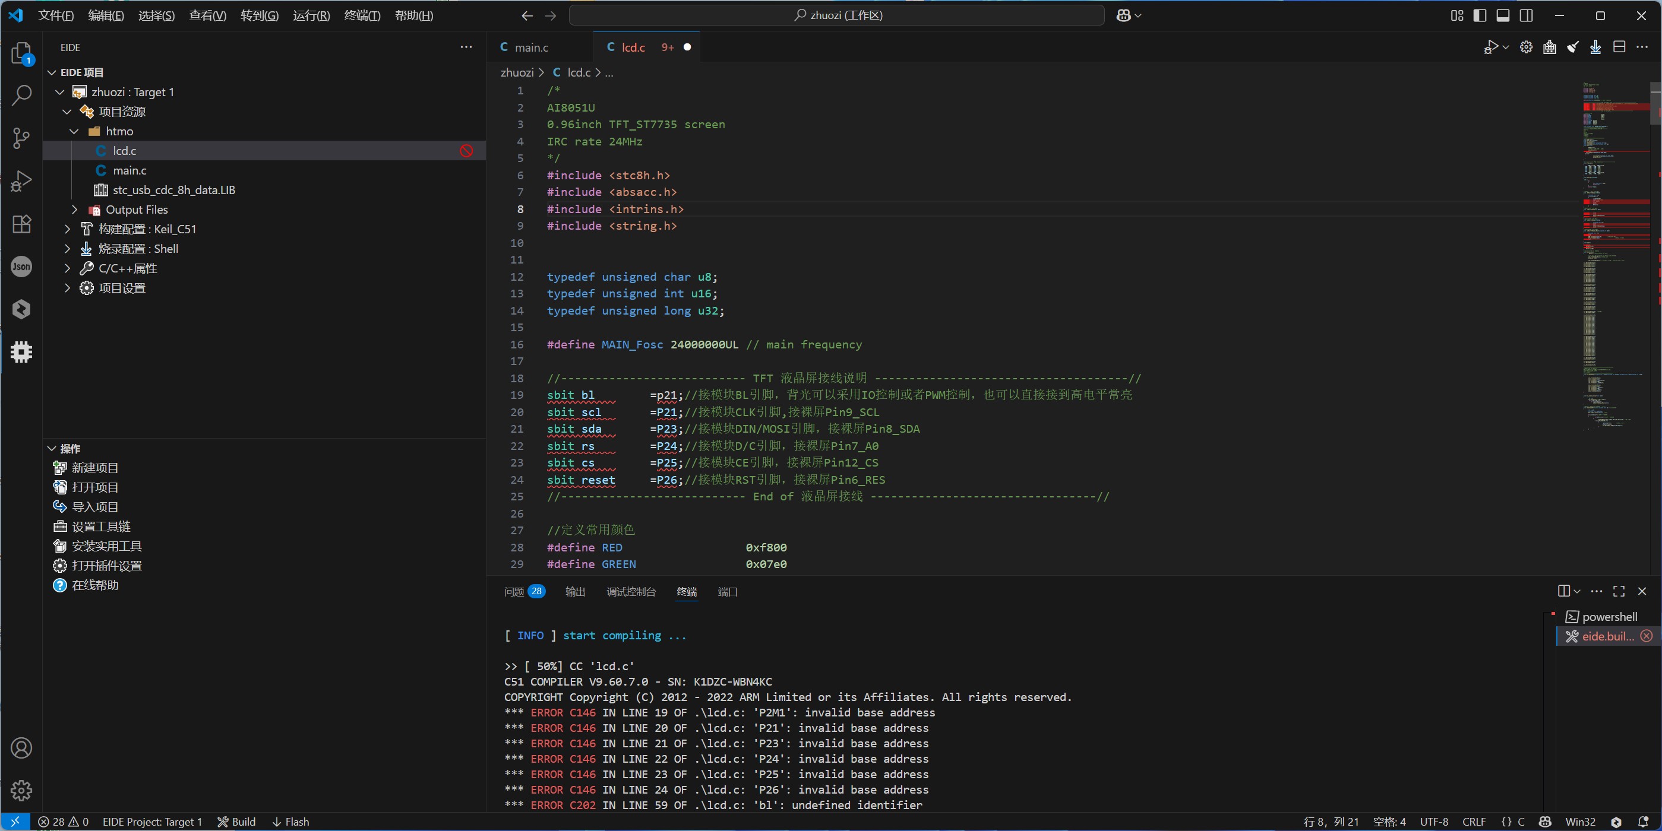Screen dimensions: 1662x831
Task: Click Build in the status bar
Action: click(x=236, y=822)
